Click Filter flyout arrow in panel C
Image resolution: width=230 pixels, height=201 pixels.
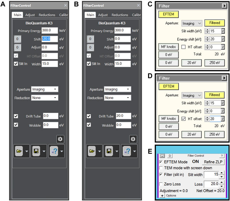click(x=224, y=6)
